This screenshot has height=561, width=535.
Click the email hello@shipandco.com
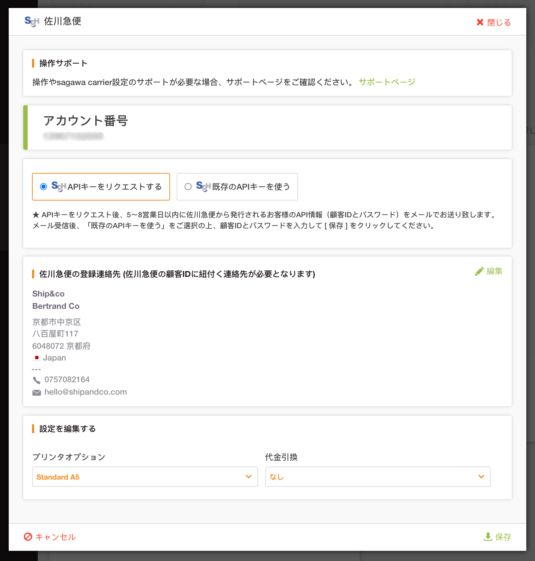tap(86, 392)
